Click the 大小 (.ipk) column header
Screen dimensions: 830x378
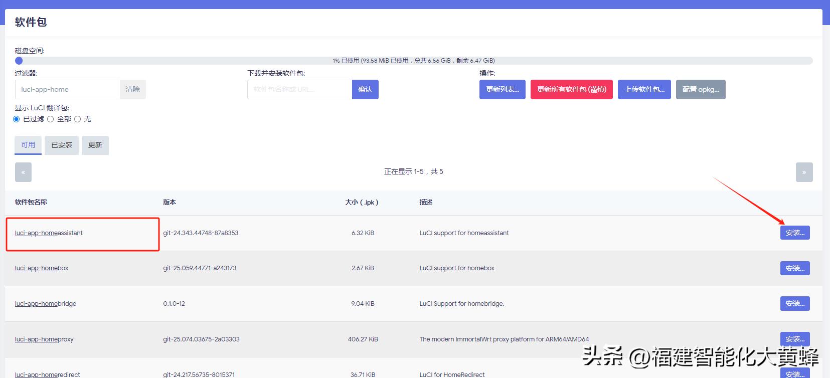click(x=362, y=202)
